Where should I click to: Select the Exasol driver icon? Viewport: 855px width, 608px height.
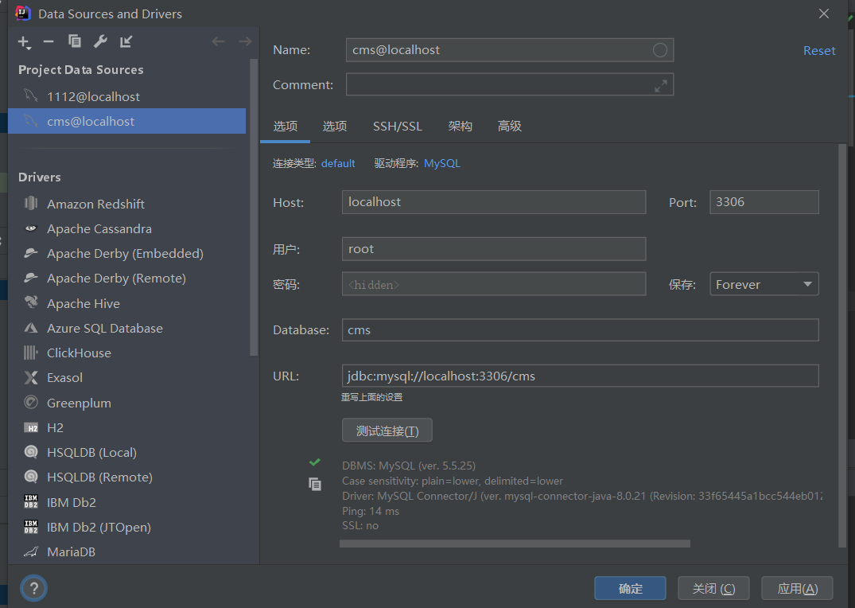pyautogui.click(x=31, y=378)
